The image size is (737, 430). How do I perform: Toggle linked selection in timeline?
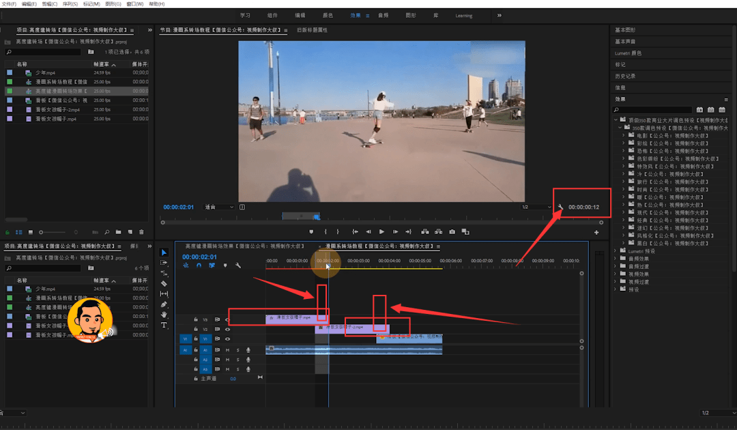[212, 266]
